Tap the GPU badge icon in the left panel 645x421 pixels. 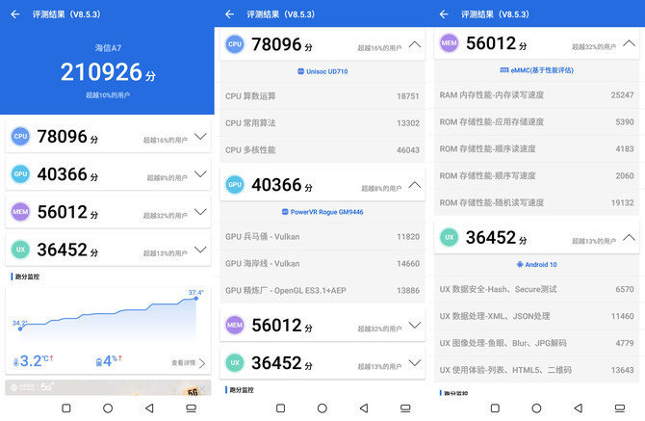[x=20, y=174]
